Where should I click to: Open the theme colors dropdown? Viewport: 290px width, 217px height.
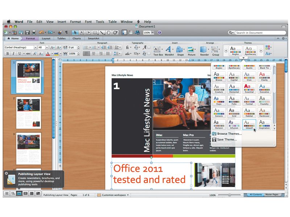click(x=268, y=47)
